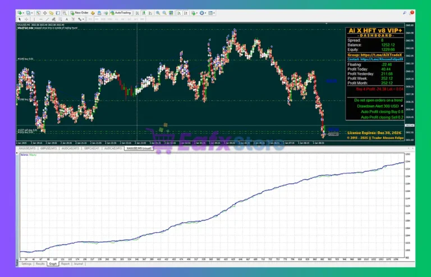Switch to XAUUSD,M15 chart tab
Image resolution: width=431 pixels, height=277 pixels.
(x=27, y=148)
